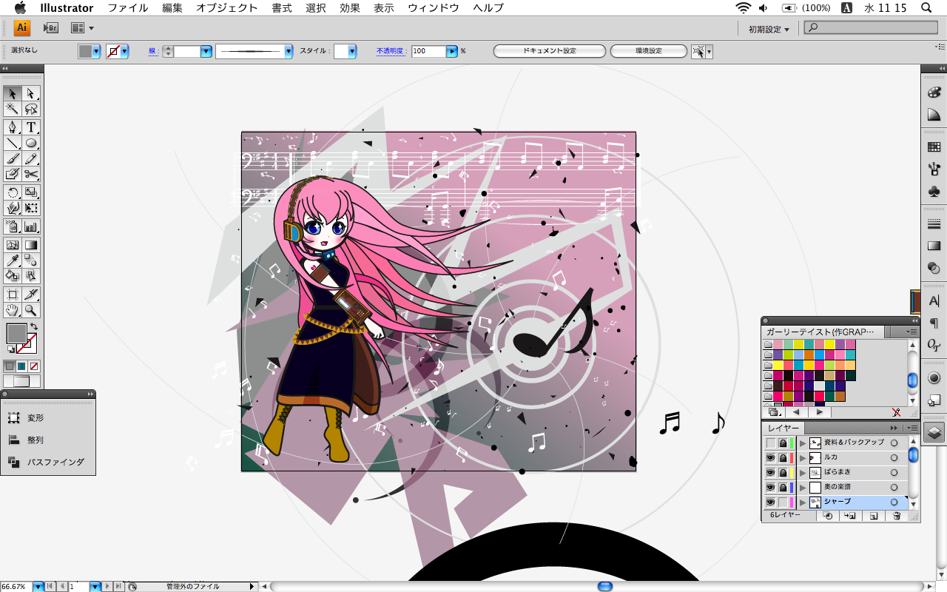Click the 環境設定 button
Screen dimensions: 947x592
[649, 51]
